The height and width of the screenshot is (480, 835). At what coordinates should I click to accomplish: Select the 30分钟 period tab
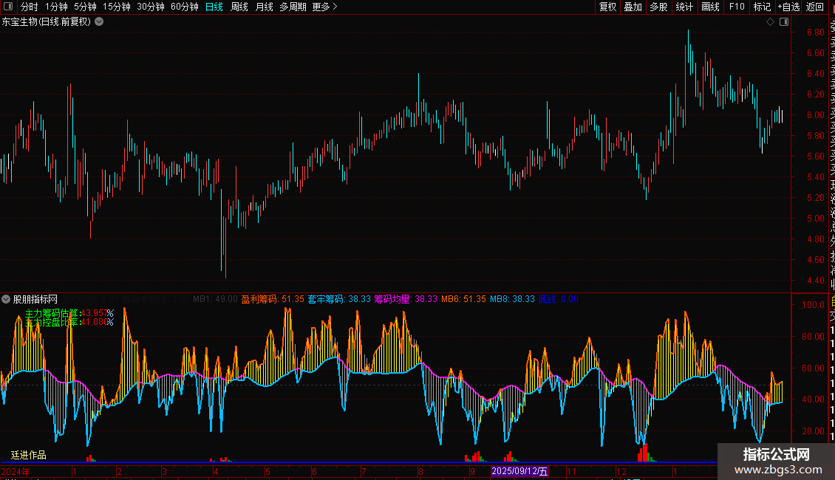150,7
